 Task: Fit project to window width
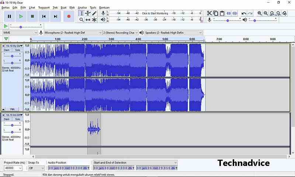278,13
